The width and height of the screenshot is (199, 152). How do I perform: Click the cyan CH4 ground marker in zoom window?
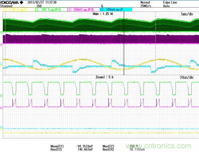1,128
